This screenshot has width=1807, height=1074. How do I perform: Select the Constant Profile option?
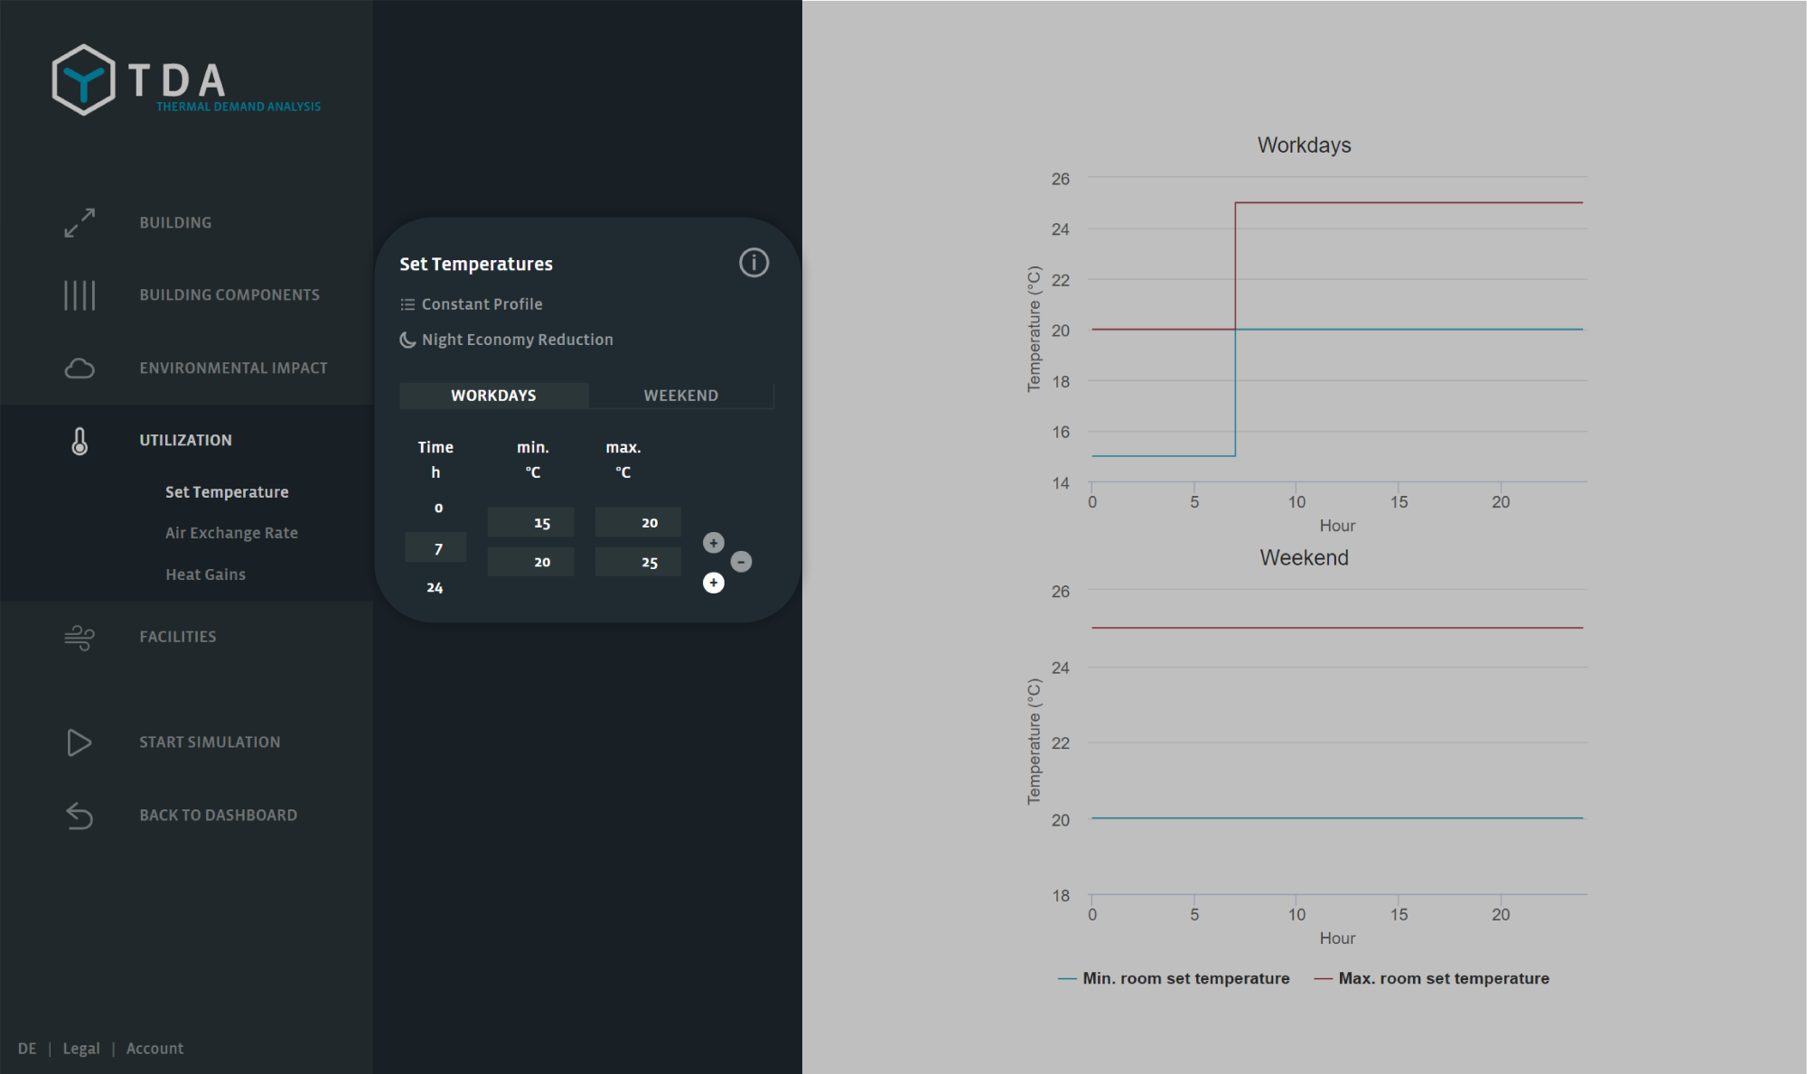[481, 304]
